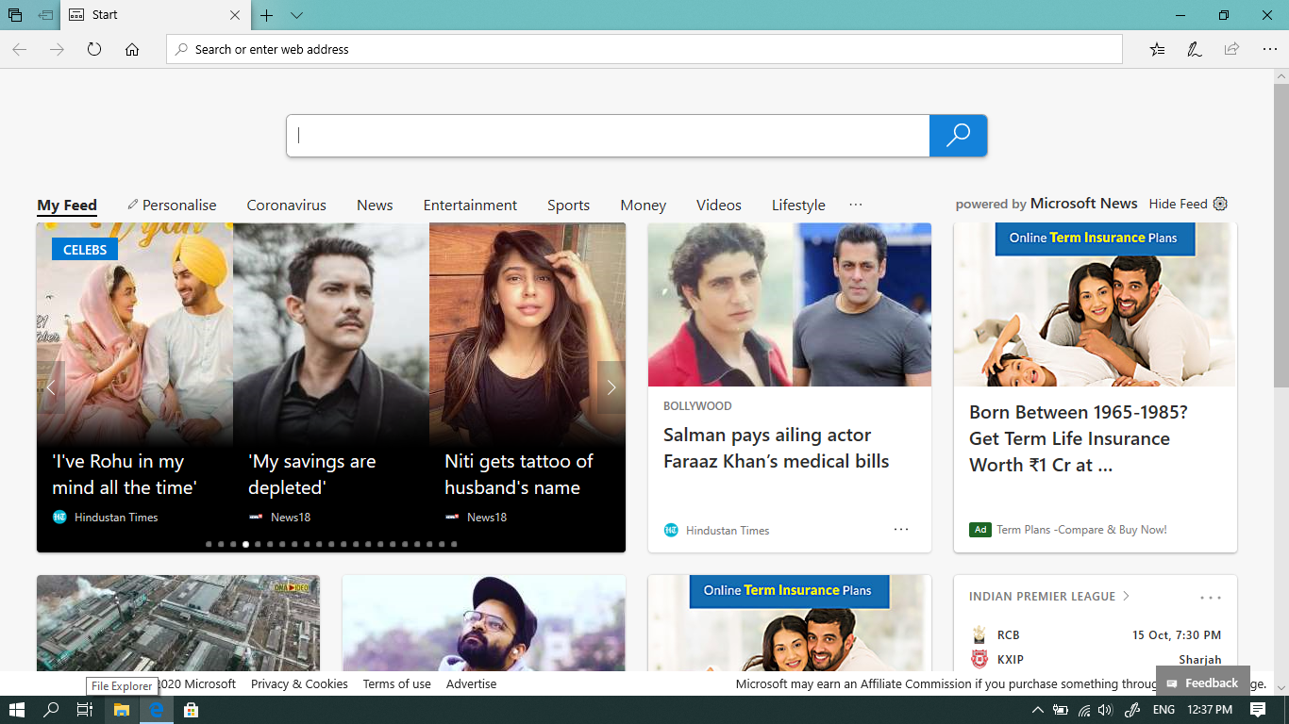Open options for Salman article card
The image size is (1289, 724).
click(901, 530)
